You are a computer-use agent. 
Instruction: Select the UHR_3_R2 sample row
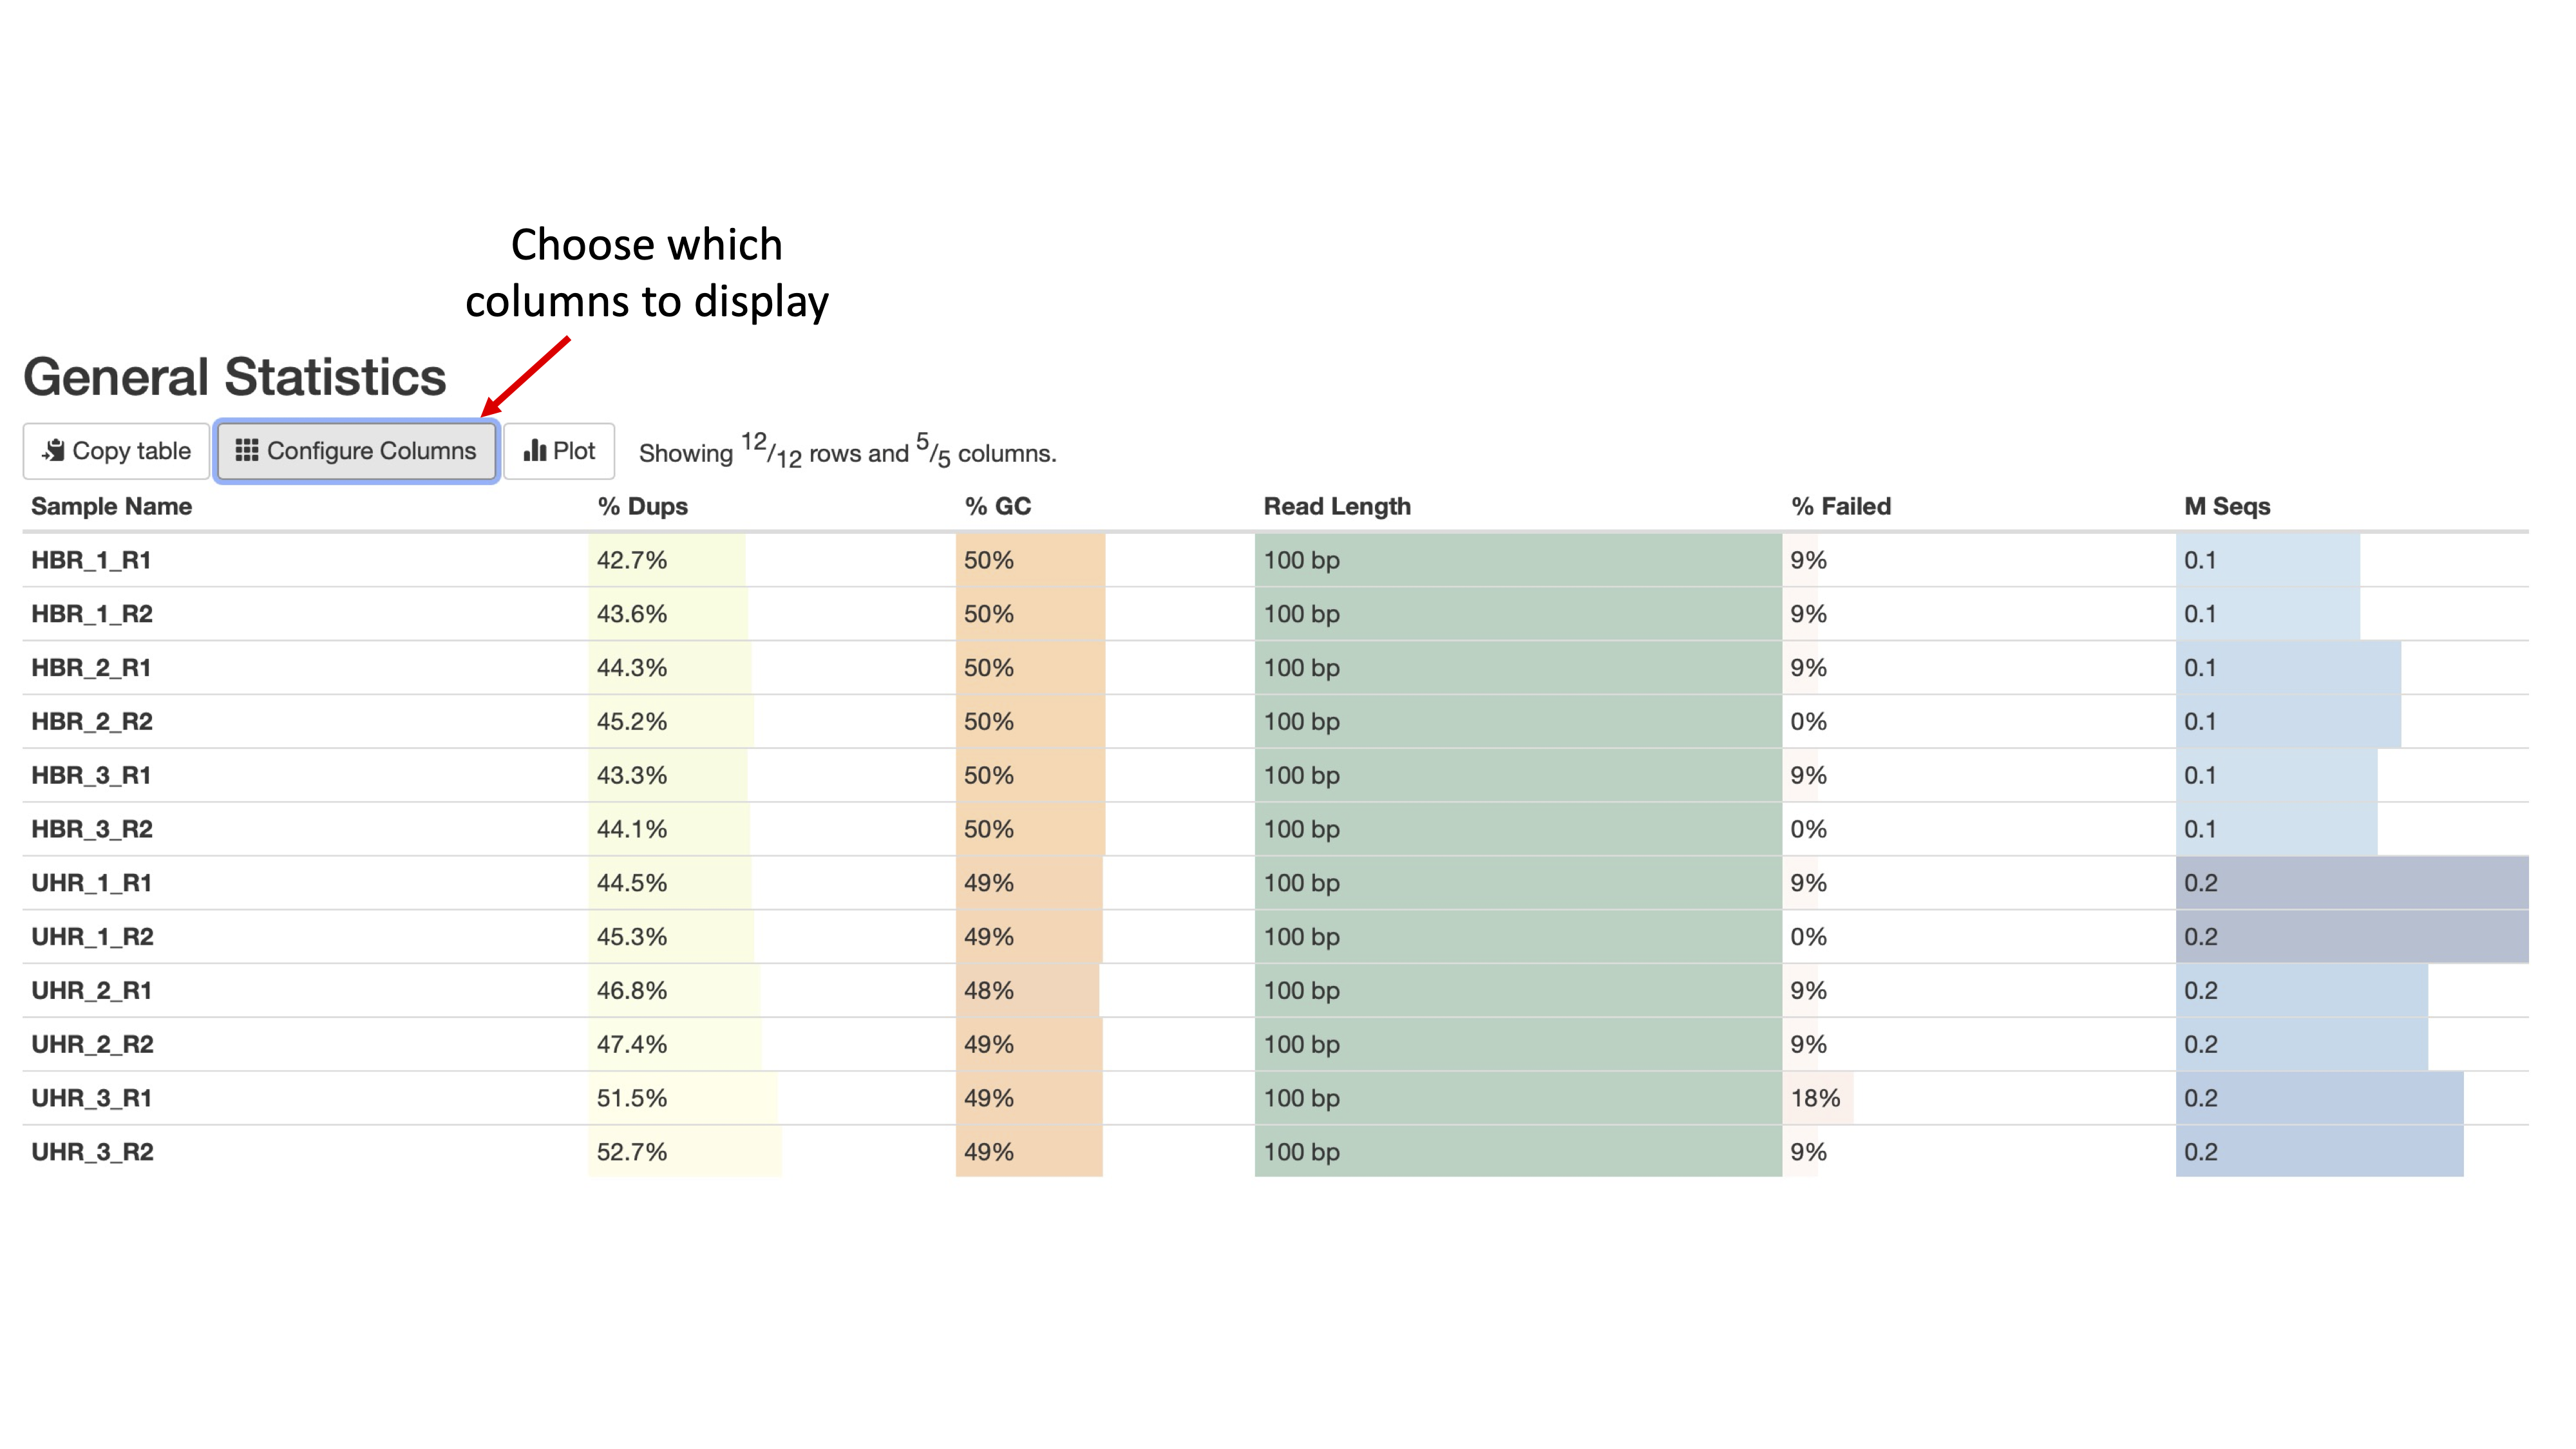coord(93,1152)
